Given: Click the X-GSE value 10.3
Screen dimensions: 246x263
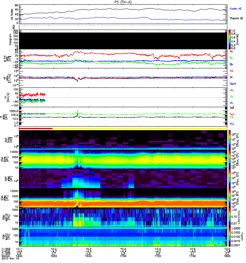Looking at the screenshot, I should [88, 249].
